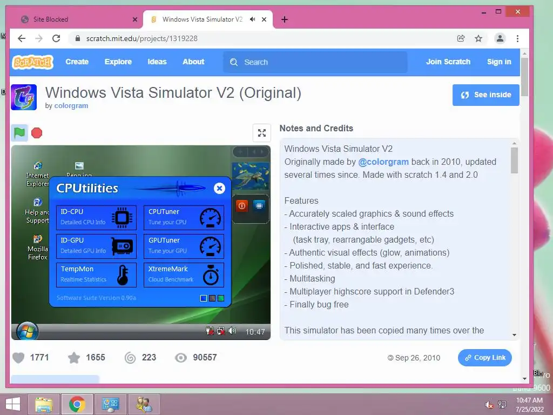
Task: Click the Notes and Credits scrollbar thumb
Action: pos(514,160)
